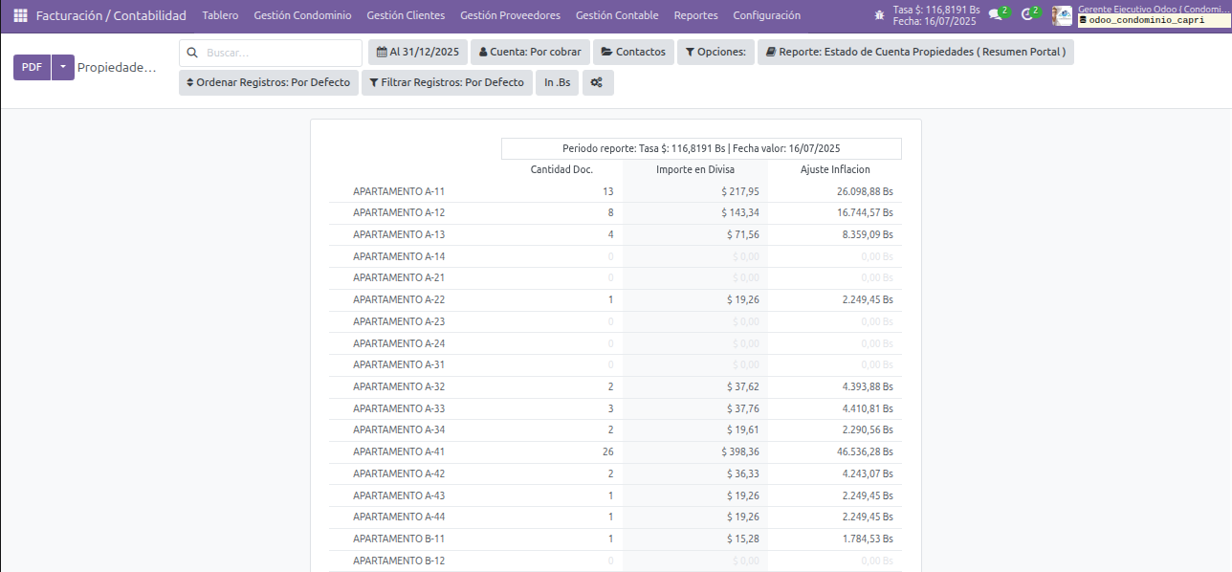The height and width of the screenshot is (572, 1232).
Task: Click the $ 217,95 amount cell
Action: [740, 191]
